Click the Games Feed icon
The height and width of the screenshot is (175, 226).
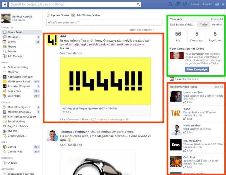5,152
